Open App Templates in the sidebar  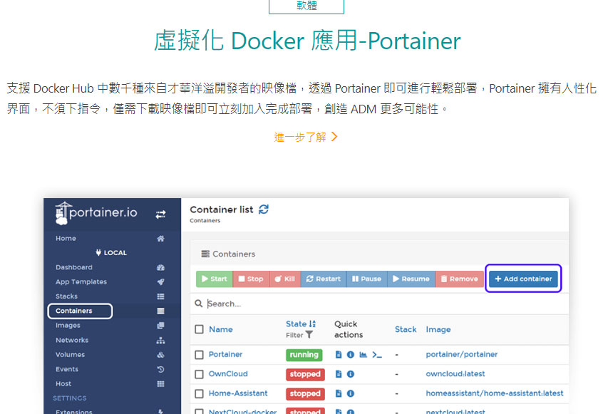click(81, 282)
